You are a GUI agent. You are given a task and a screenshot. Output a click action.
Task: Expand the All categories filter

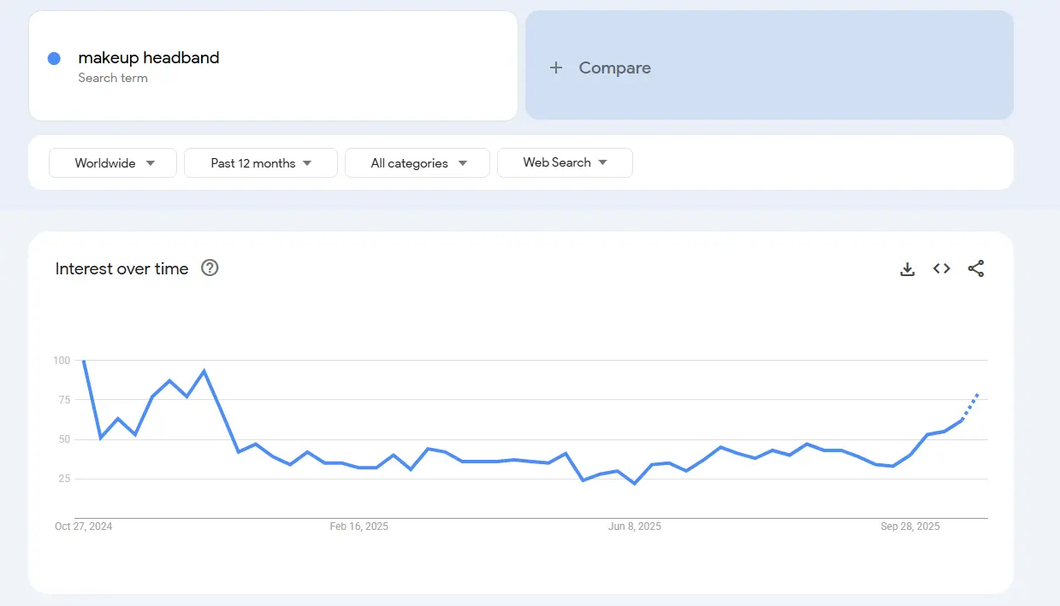pos(417,163)
